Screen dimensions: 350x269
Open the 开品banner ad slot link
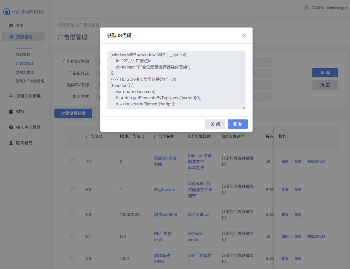pos(164,190)
